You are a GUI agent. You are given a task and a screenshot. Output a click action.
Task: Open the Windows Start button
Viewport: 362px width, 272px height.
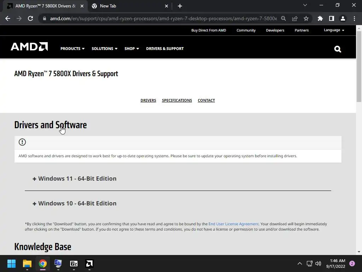click(x=11, y=263)
